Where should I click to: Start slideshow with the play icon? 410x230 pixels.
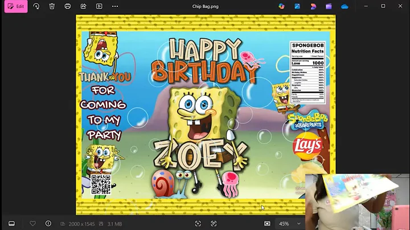pyautogui.click(x=99, y=6)
